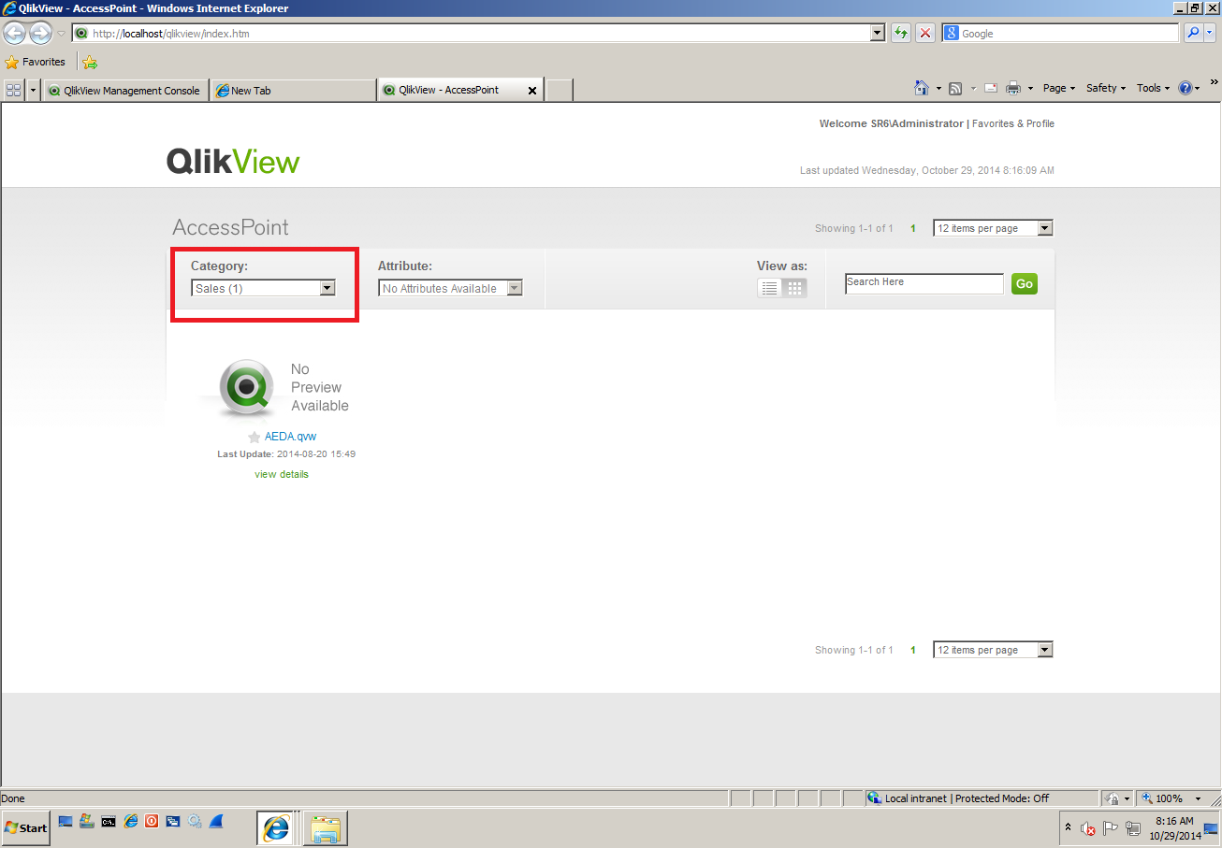Open the Attribute dropdown
Image resolution: width=1222 pixels, height=848 pixels.
[x=450, y=288]
